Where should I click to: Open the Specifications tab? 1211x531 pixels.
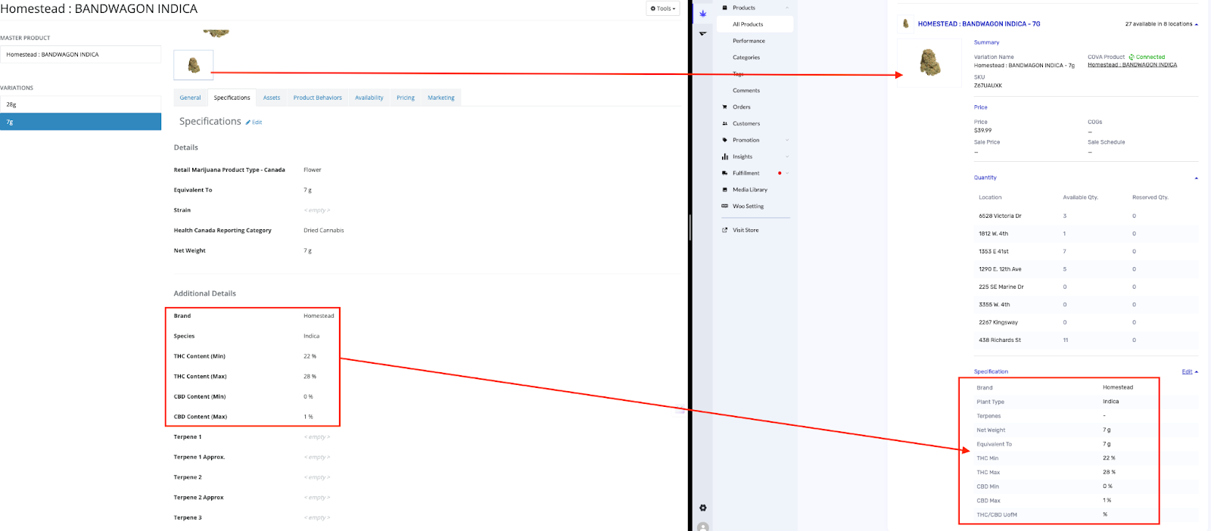pyautogui.click(x=232, y=98)
